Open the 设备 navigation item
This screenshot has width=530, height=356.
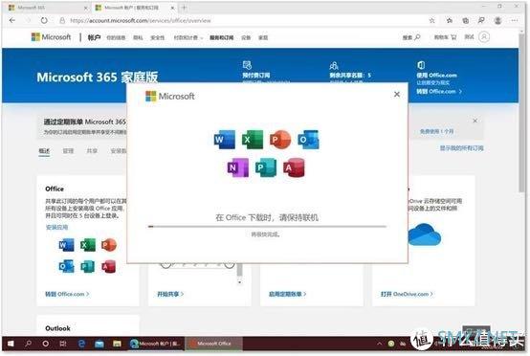(x=246, y=38)
